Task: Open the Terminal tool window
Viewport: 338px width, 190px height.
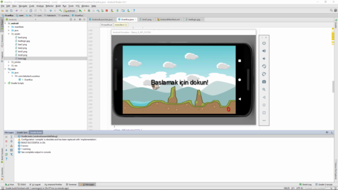Action: 71,185
